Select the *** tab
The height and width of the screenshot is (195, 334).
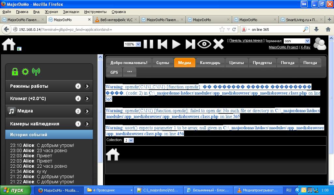129,72
